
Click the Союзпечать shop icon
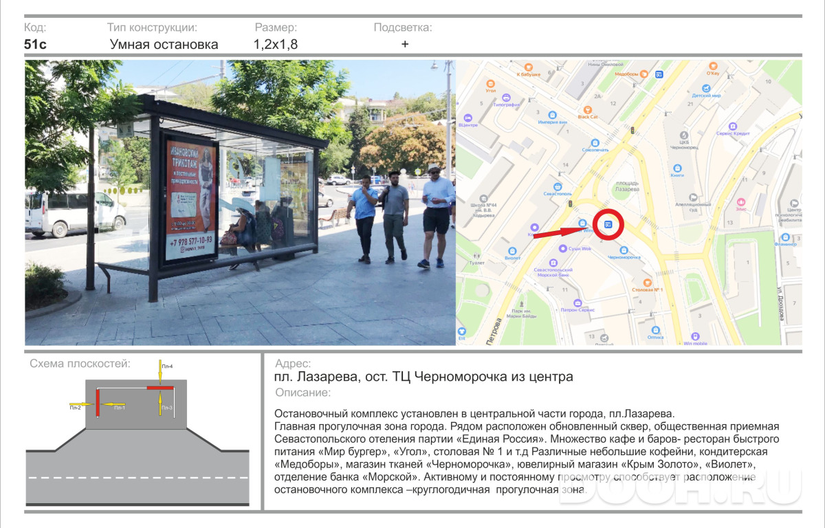tap(595, 142)
